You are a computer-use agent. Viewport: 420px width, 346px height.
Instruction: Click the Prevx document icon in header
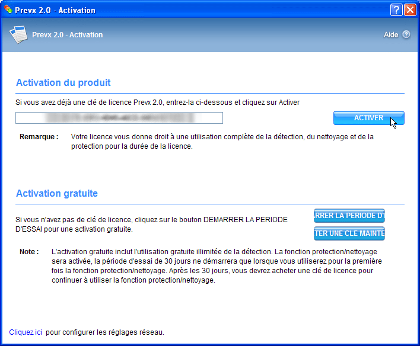tap(18, 34)
